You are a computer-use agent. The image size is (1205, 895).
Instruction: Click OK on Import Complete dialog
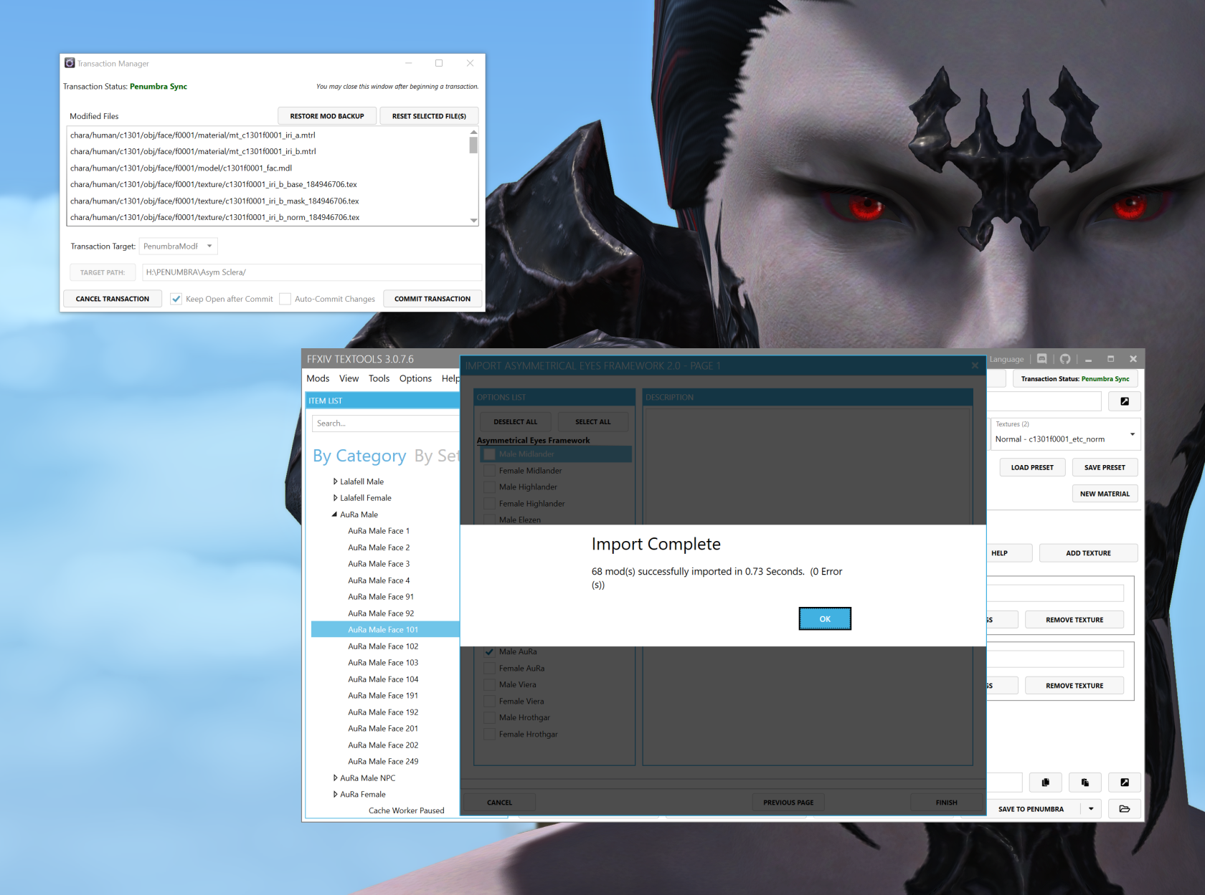point(825,619)
